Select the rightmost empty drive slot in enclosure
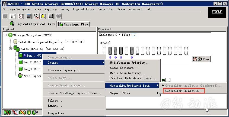The width and height of the screenshot is (229, 117). coord(186,51)
